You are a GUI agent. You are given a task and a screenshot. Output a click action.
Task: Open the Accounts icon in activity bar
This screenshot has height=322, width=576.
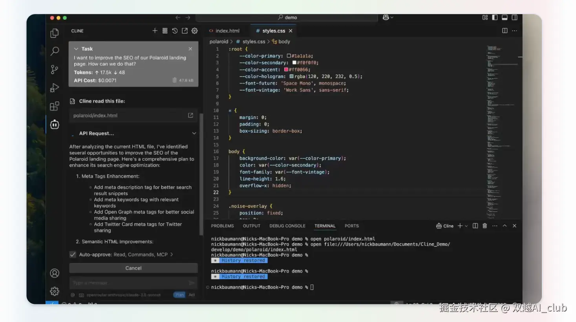pos(55,273)
